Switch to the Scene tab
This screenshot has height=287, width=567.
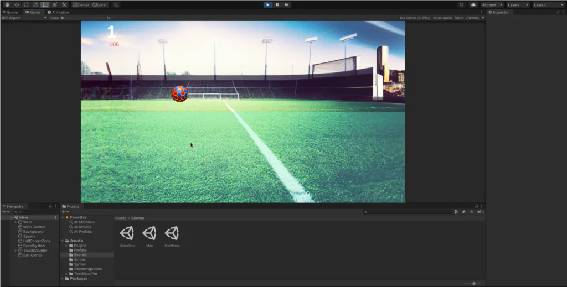click(10, 12)
